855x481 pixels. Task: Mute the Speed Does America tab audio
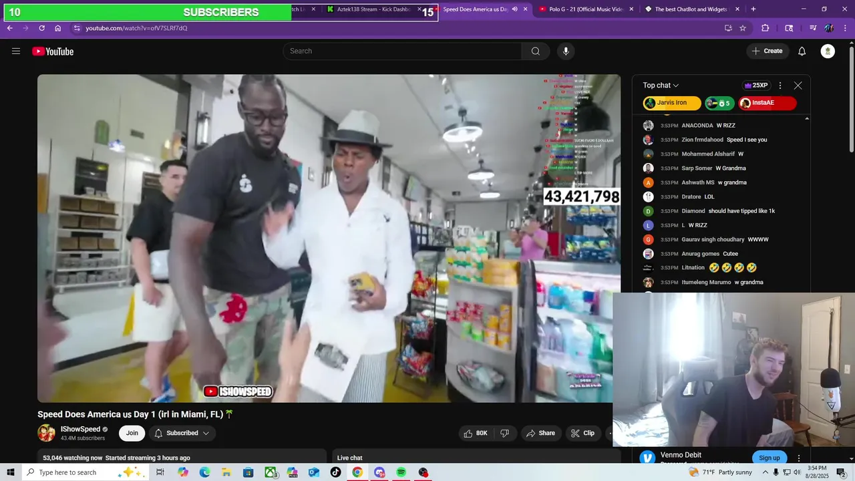[x=514, y=9]
